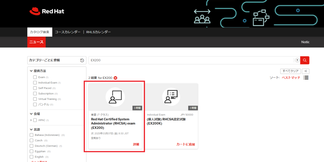Reset categories with the history icon
Screen dimensions: 324x162
82,60
